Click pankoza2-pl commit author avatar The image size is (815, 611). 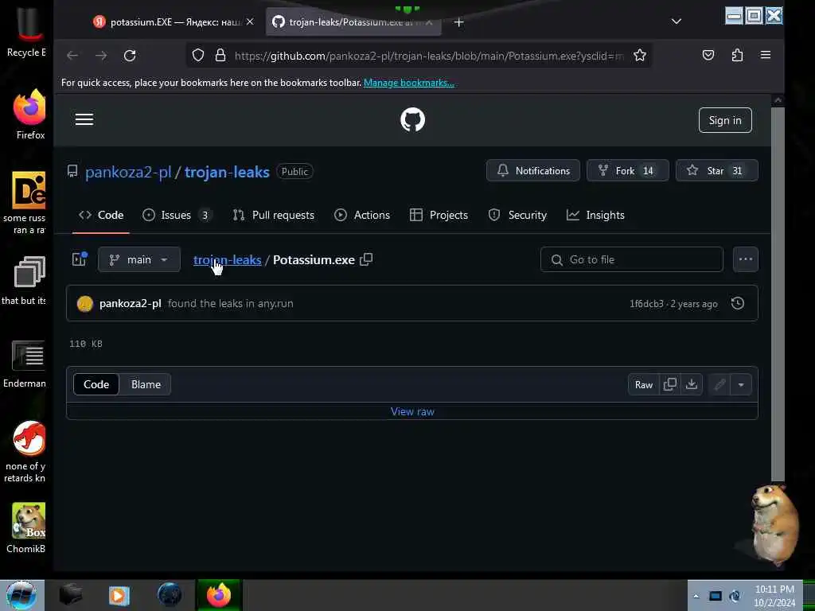pos(84,303)
